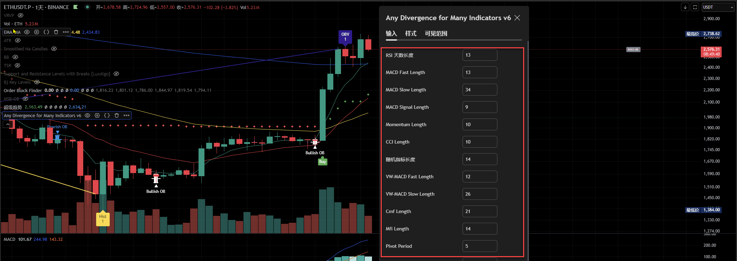This screenshot has height=261, width=737.
Task: Open the 样式 tab
Action: 411,33
